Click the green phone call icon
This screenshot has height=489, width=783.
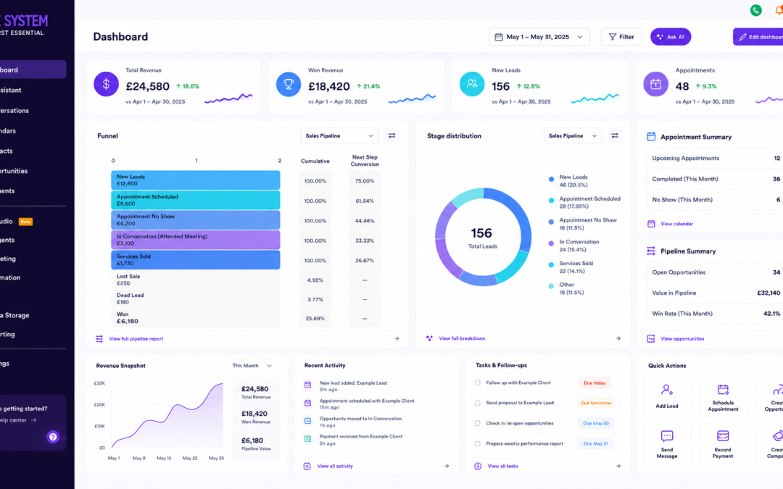755,10
